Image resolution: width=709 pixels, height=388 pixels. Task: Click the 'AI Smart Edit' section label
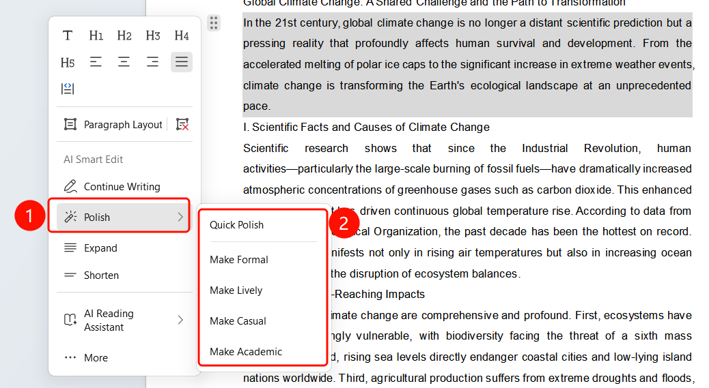[x=93, y=160]
